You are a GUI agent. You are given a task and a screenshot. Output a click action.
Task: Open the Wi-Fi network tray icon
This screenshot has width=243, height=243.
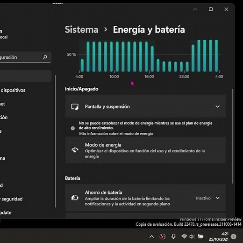point(184,236)
